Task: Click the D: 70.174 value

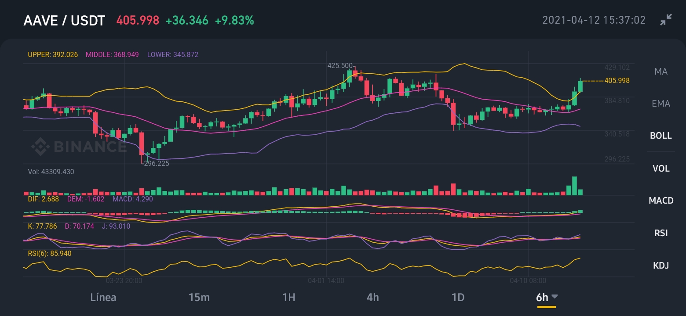Action: 80,226
